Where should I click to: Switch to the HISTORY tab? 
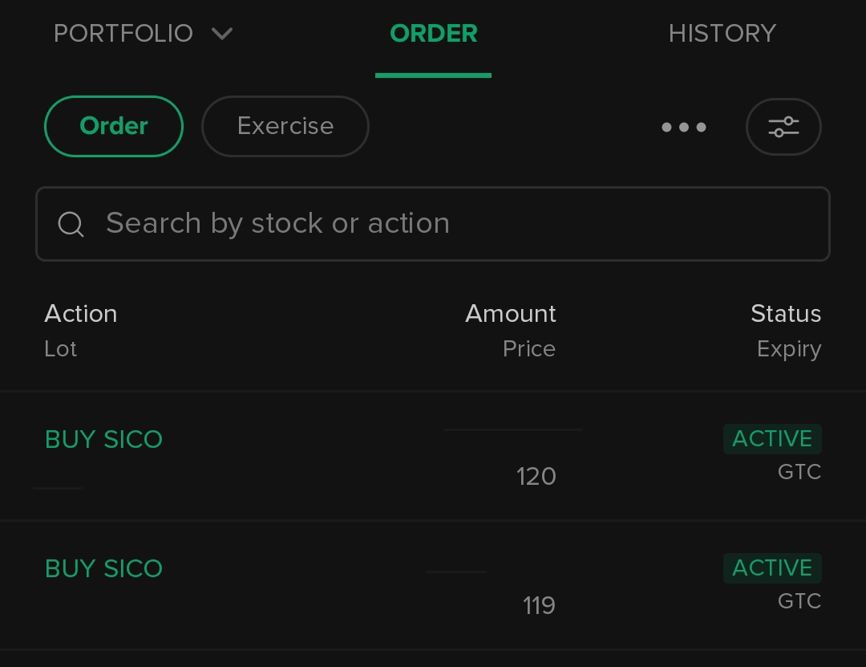[x=722, y=34]
